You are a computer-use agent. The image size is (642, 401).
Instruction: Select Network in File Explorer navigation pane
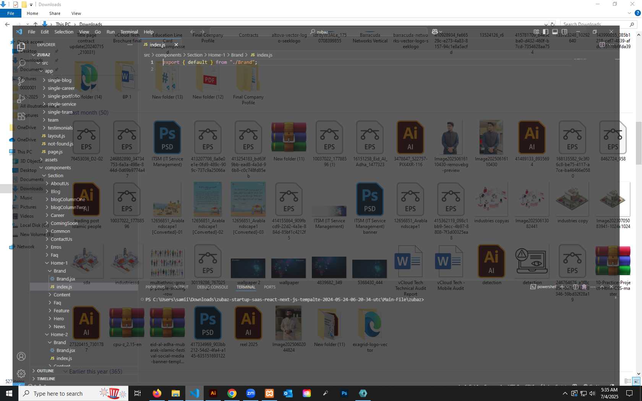(26, 247)
